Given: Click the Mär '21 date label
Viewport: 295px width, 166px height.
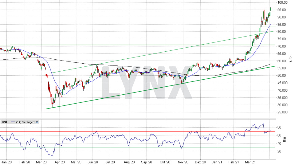Looking at the screenshot, I should (x=250, y=162).
